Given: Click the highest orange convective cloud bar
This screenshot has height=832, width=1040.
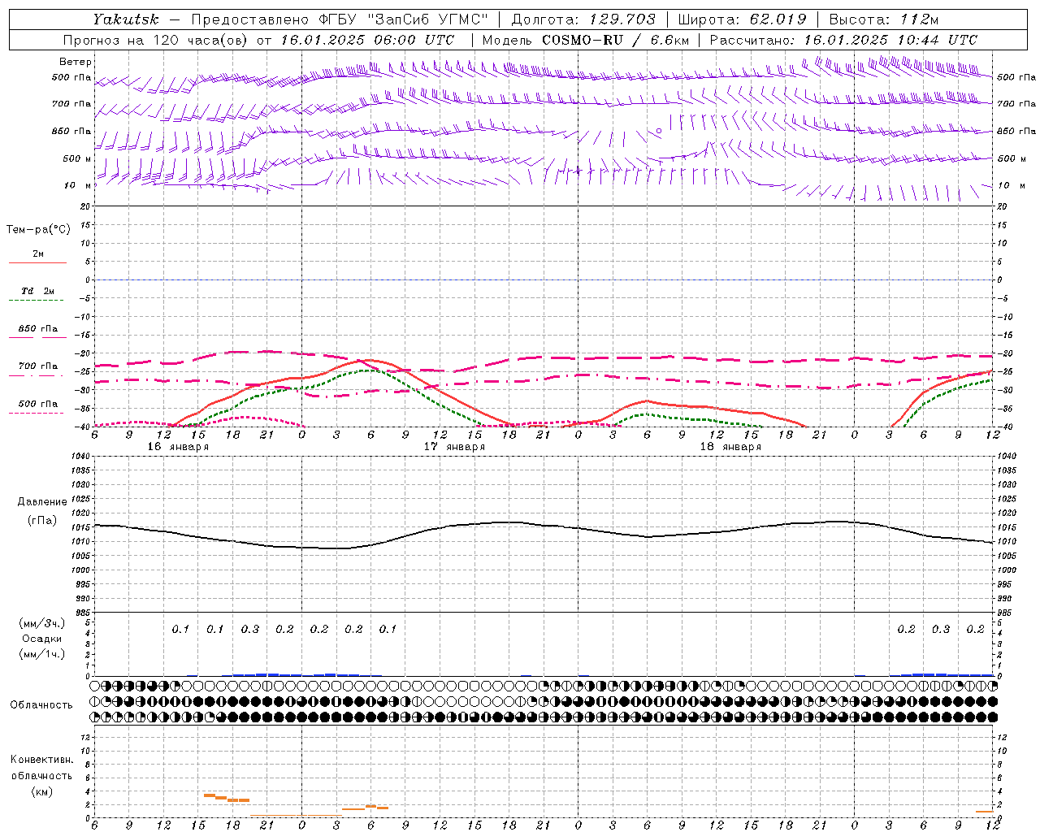Looking at the screenshot, I should [210, 795].
